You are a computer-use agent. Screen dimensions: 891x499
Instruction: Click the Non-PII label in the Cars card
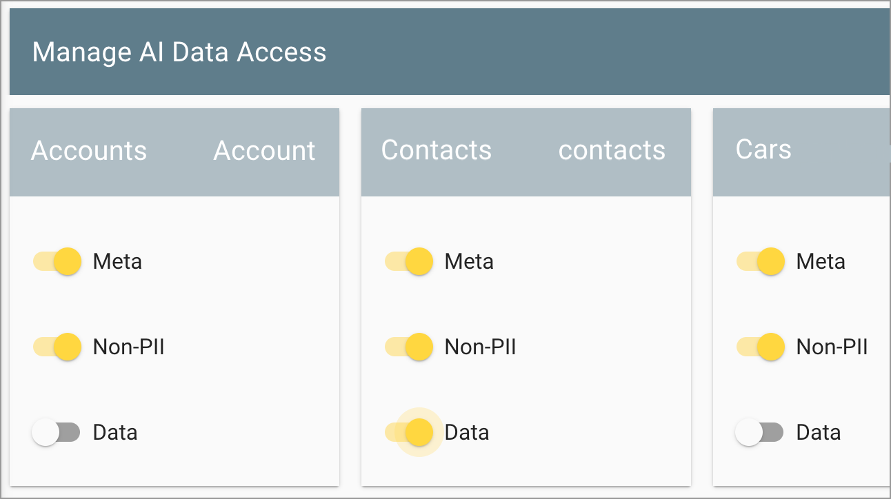click(x=832, y=347)
